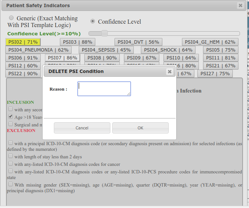Switch to the PSI03 | 88% tab
Screen dimensions: 249x208
(78, 42)
